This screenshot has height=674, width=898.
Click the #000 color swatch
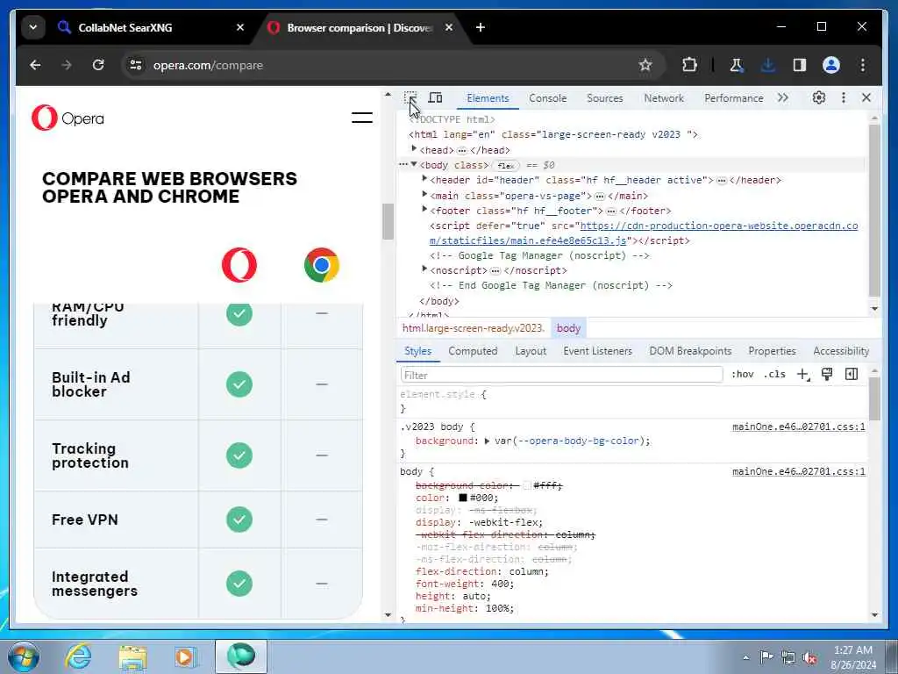pyautogui.click(x=463, y=498)
